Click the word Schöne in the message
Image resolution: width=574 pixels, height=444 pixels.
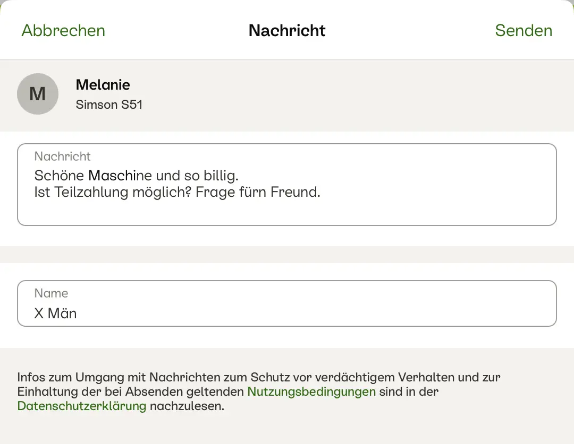[x=59, y=175]
